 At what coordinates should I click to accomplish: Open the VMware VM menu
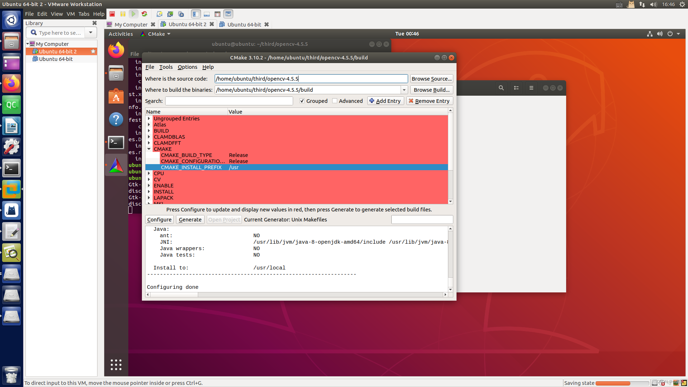(x=71, y=14)
